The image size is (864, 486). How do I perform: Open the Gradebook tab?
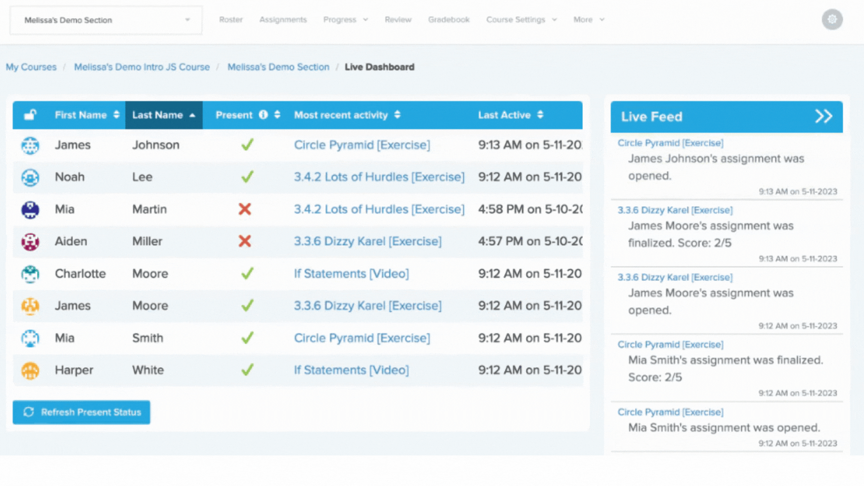click(449, 20)
